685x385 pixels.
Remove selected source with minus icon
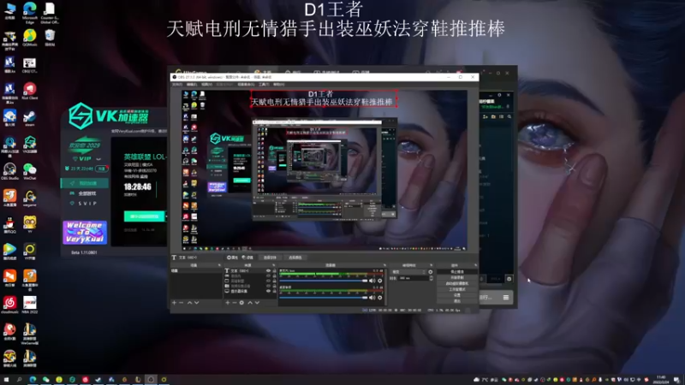coord(235,303)
